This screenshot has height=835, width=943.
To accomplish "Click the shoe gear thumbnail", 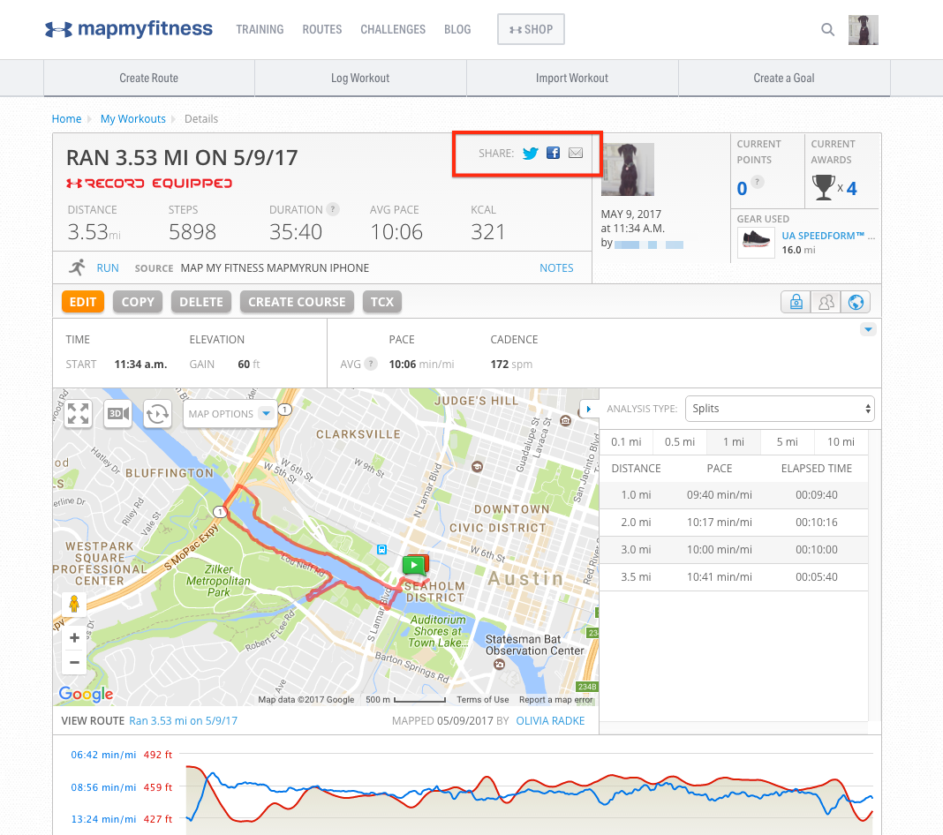I will click(x=756, y=242).
